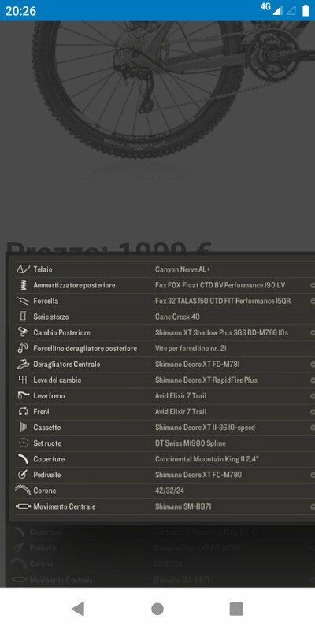This screenshot has width=315, height=630.
Task: Expand the Fox Float CTD shock details
Action: pyautogui.click(x=312, y=285)
